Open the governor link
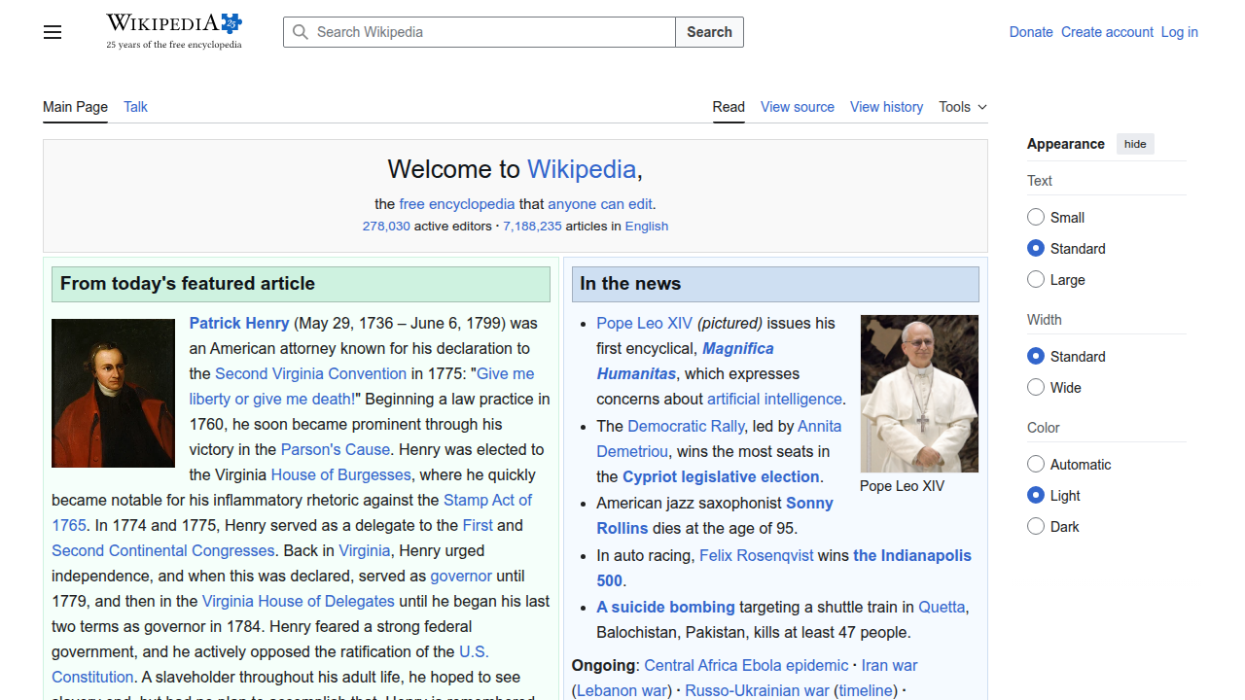 [x=461, y=576]
